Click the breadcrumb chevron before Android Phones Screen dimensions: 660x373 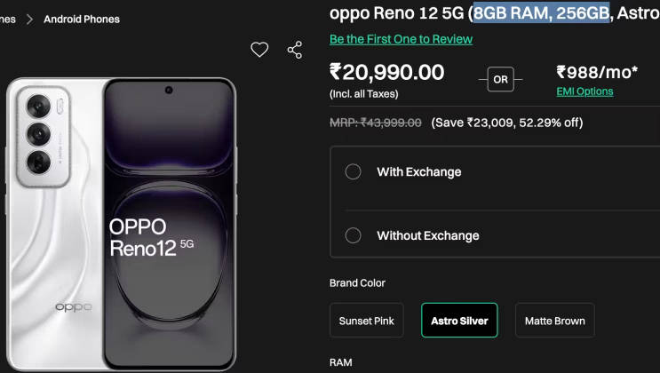(x=28, y=19)
